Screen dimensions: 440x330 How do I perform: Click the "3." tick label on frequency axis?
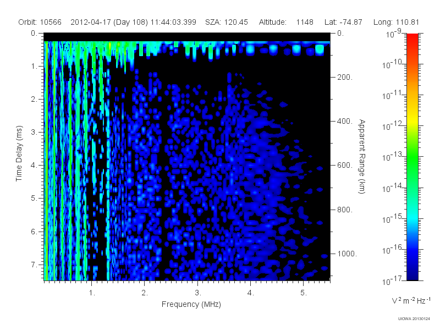pos(198,293)
